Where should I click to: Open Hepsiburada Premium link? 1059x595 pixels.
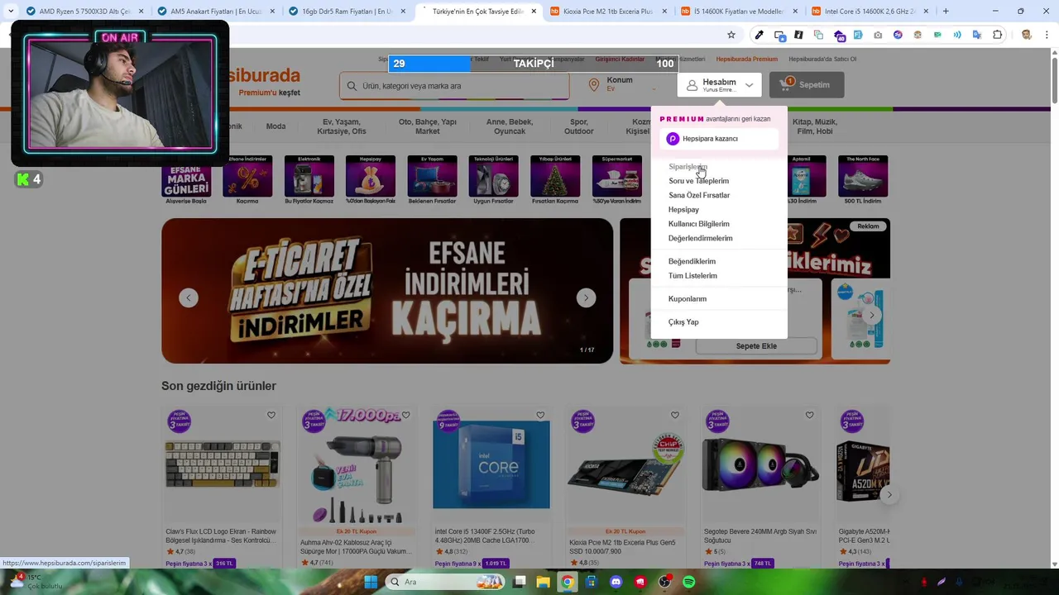746,59
